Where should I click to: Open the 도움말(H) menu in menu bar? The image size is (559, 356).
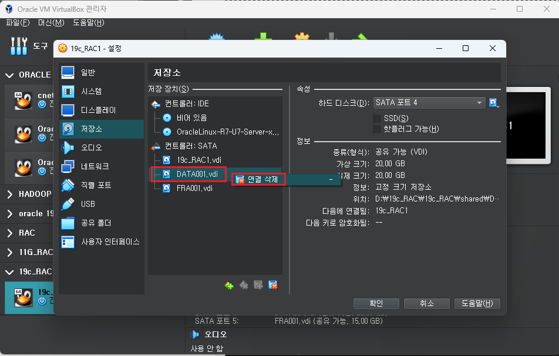click(x=89, y=23)
